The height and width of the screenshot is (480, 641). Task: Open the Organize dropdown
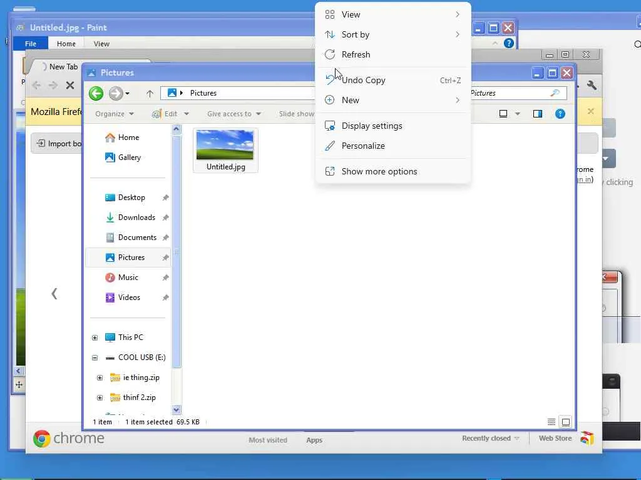coord(115,114)
